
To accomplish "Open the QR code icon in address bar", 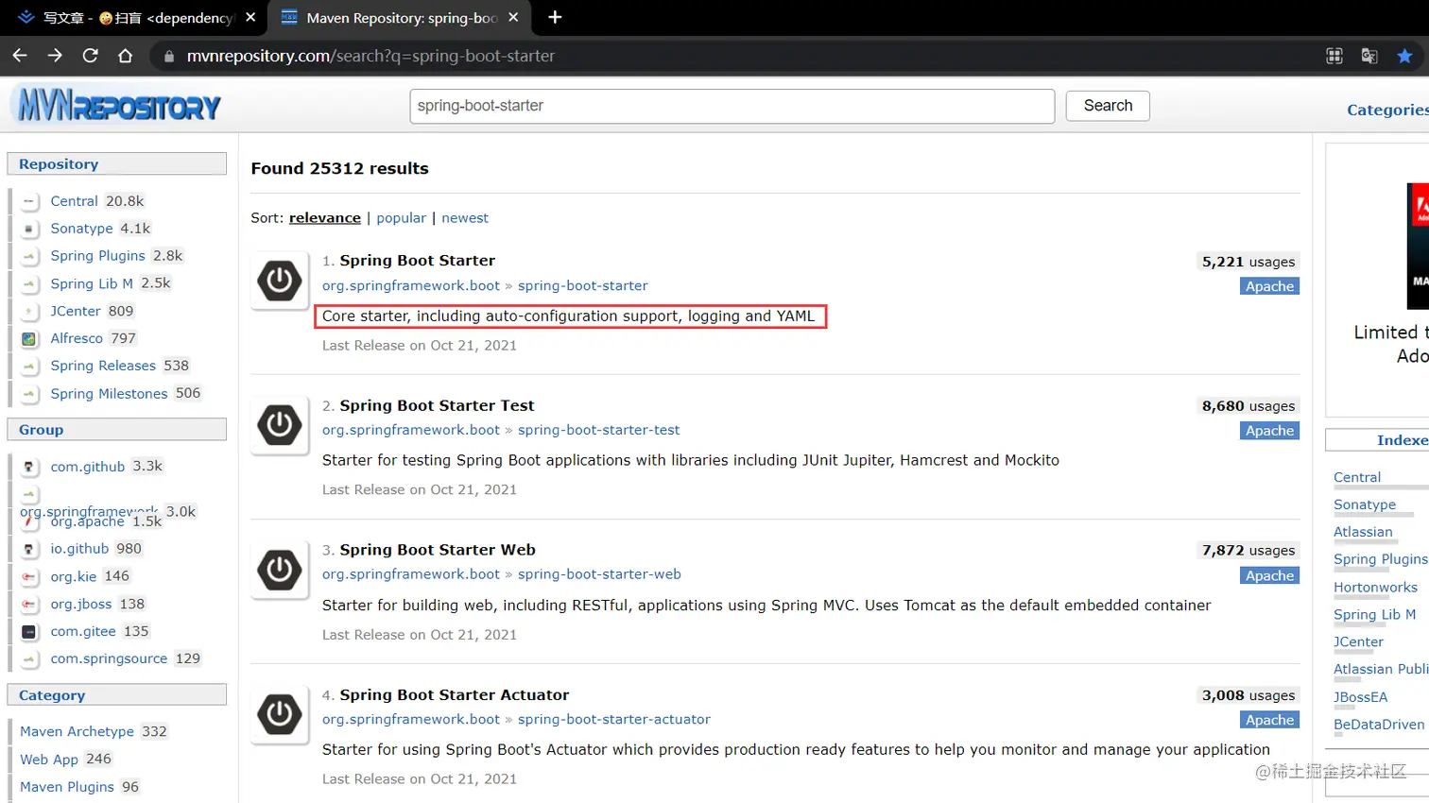I will coord(1334,56).
